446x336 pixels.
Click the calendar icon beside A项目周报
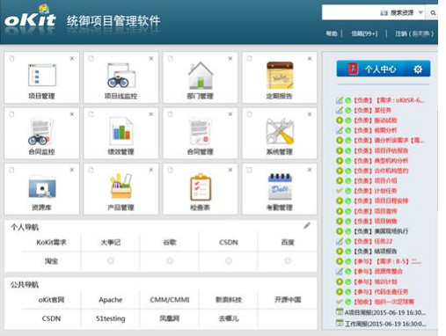click(x=340, y=312)
